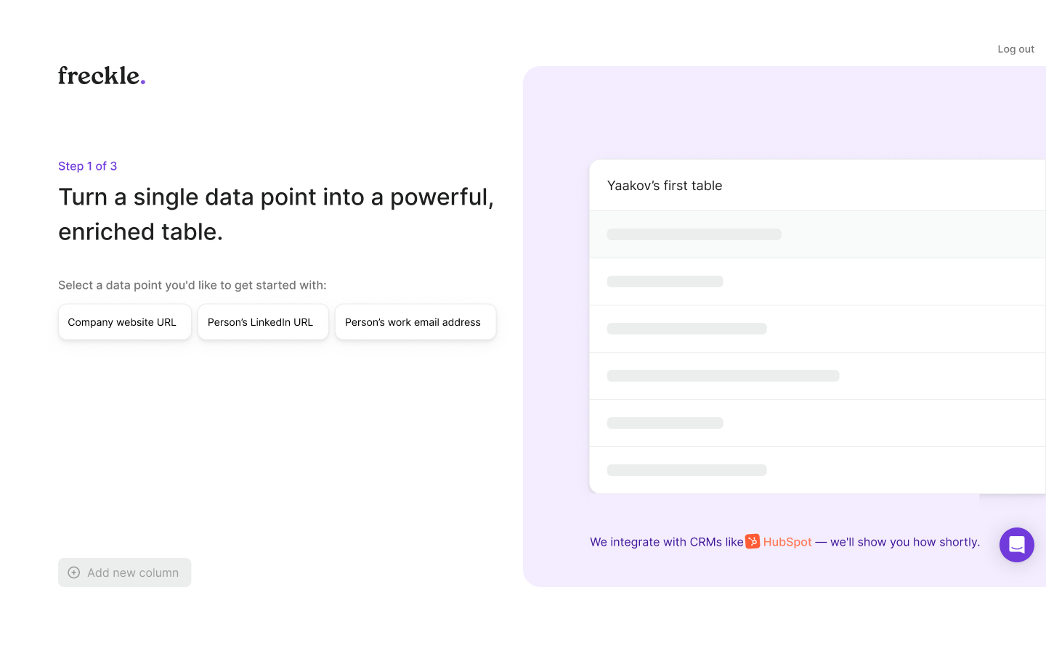
Task: Click the freckle logo
Action: pos(102,75)
